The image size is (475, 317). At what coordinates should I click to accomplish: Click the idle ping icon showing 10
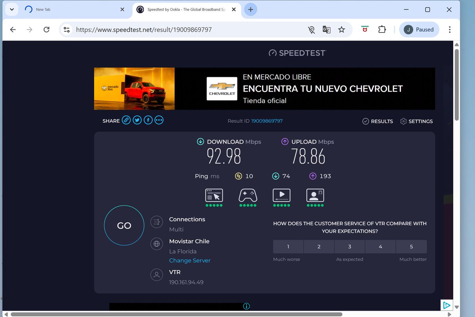[238, 176]
